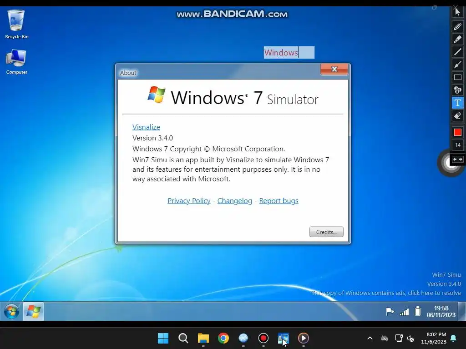The image size is (466, 349).
Task: Select the straight line tool
Action: (458, 52)
